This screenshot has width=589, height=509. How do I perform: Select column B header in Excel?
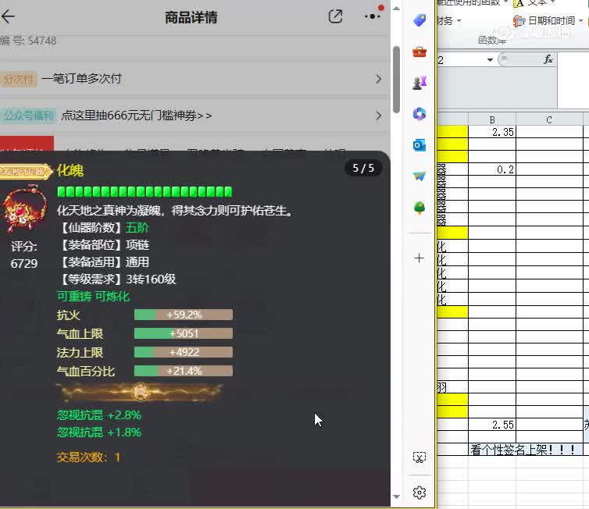click(492, 119)
